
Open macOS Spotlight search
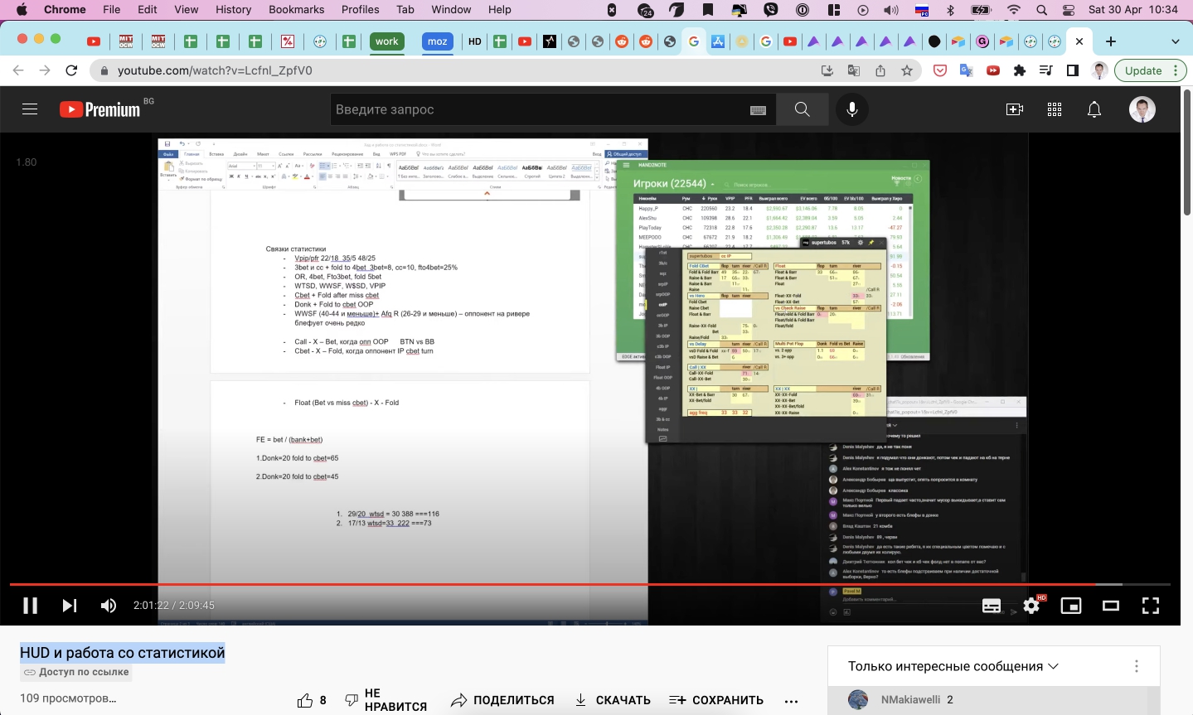[1041, 10]
